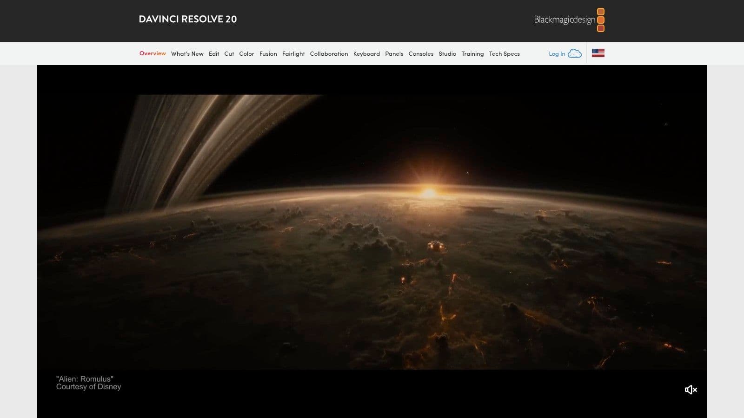Select the Overview menu item

[x=153, y=53]
